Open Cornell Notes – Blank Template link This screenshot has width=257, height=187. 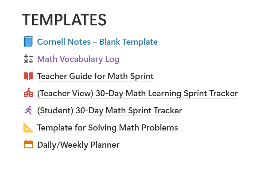97,42
